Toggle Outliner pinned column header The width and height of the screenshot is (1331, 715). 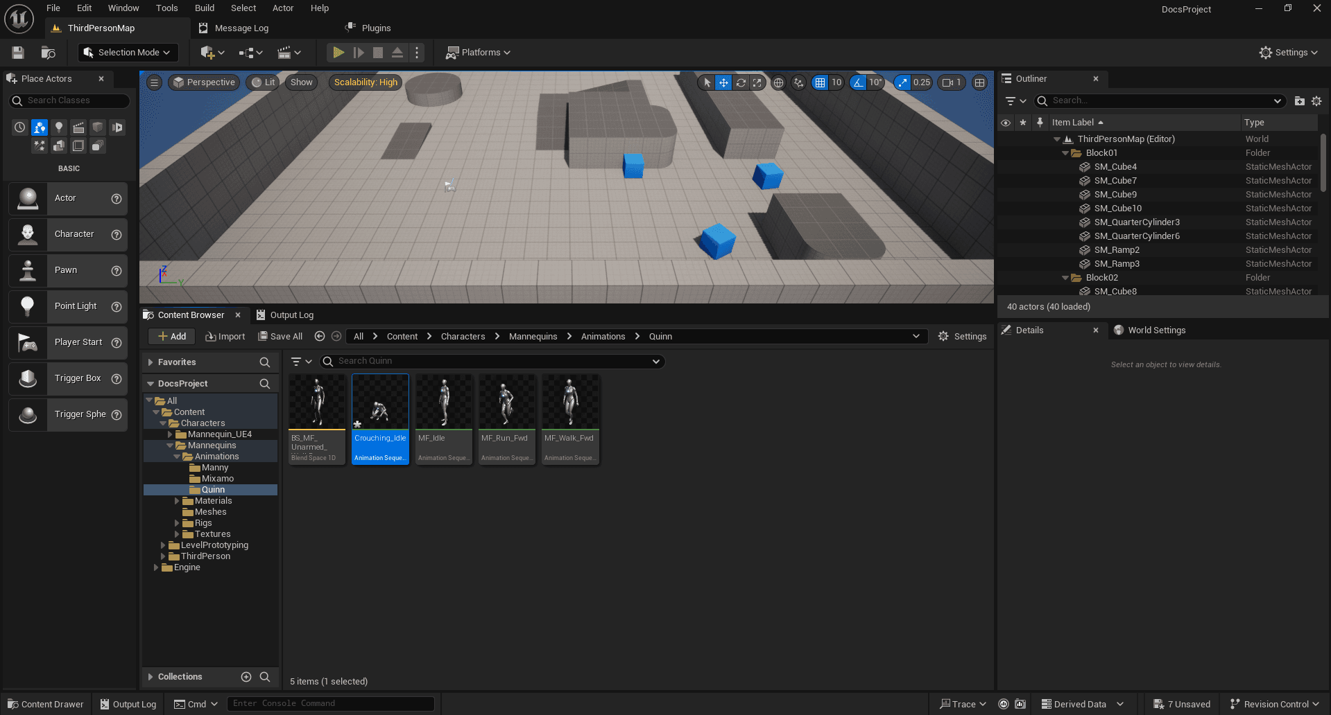click(1040, 123)
